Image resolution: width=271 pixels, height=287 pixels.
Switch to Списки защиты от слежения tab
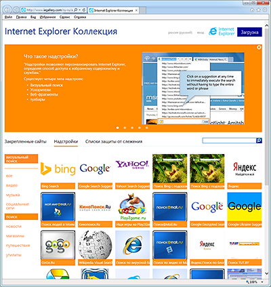(x=114, y=142)
